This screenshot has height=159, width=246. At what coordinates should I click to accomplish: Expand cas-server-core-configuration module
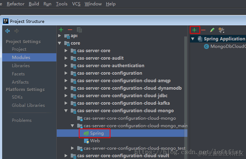66,73
